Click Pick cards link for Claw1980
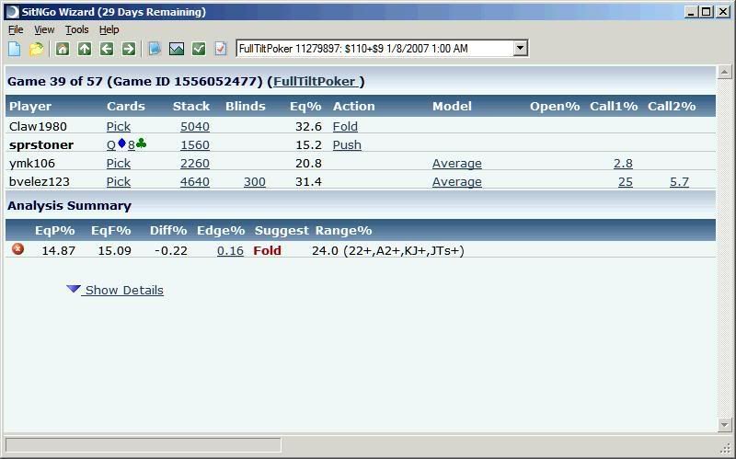736x459 pixels. click(119, 126)
